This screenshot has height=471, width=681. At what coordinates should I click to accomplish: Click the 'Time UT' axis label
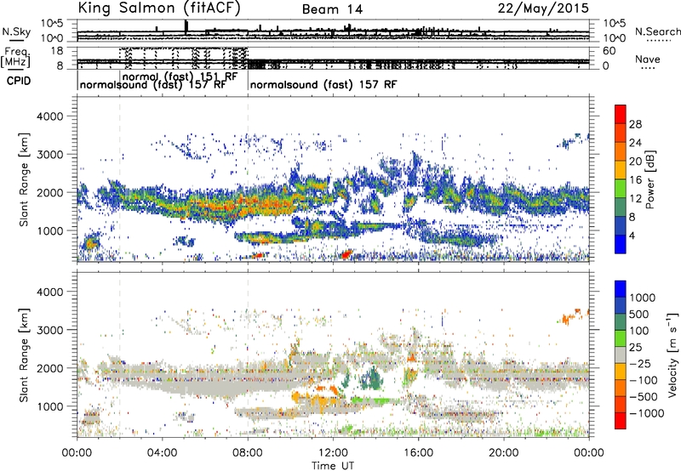[333, 466]
